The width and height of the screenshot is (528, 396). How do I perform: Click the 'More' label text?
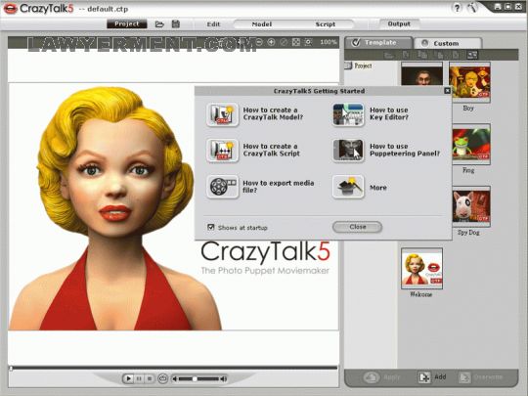378,188
